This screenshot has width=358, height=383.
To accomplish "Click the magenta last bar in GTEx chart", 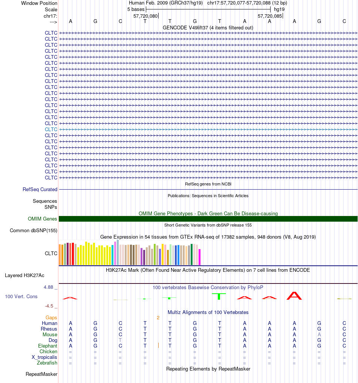I will (x=199, y=257).
